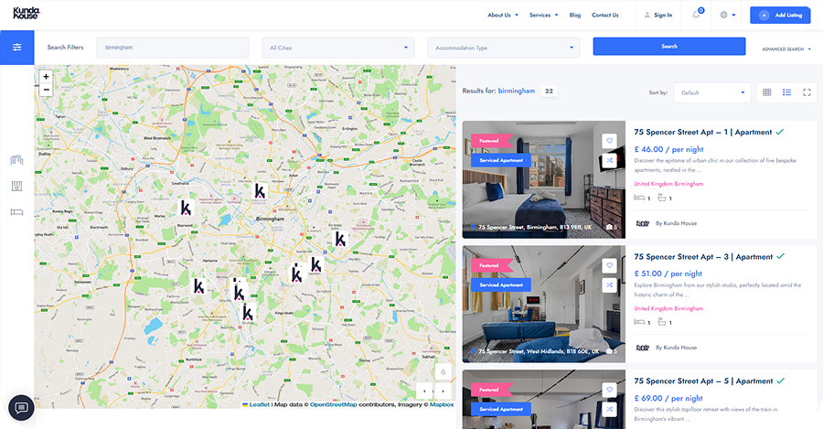Screen dimensions: 823x429
Task: Click the birmingham results keyword
Action: [x=517, y=91]
